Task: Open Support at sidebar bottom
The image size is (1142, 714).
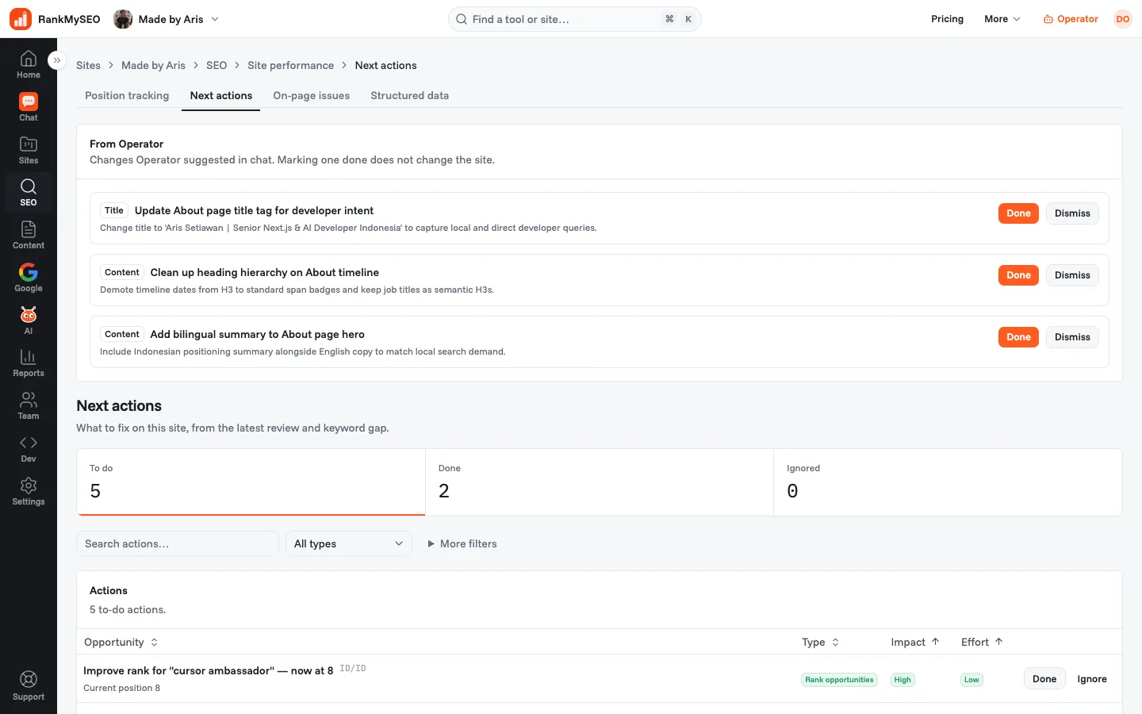Action: (29, 686)
